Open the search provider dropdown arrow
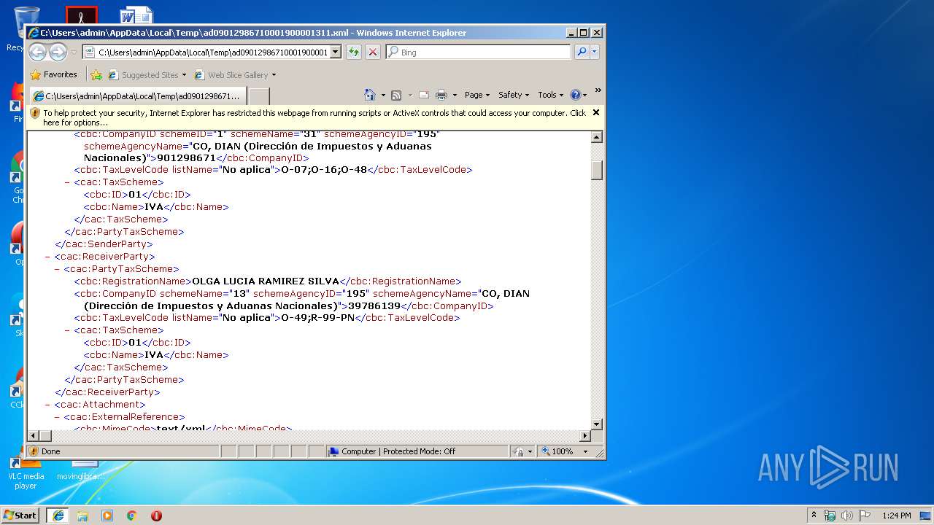This screenshot has height=525, width=934. pos(595,52)
